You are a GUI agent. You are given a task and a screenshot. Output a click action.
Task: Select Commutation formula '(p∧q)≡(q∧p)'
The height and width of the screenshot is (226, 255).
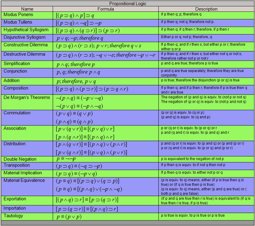click(74, 121)
